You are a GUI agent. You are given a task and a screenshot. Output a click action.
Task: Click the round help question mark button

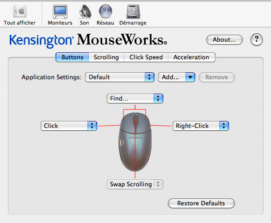[x=257, y=39]
